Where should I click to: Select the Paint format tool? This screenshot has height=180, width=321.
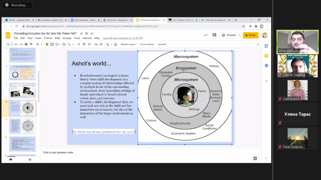tap(31, 44)
